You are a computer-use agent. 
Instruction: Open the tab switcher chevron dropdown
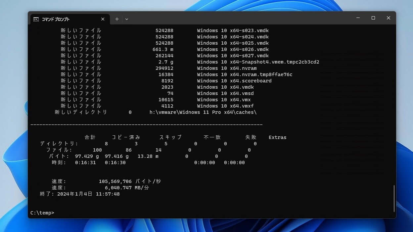(x=127, y=19)
